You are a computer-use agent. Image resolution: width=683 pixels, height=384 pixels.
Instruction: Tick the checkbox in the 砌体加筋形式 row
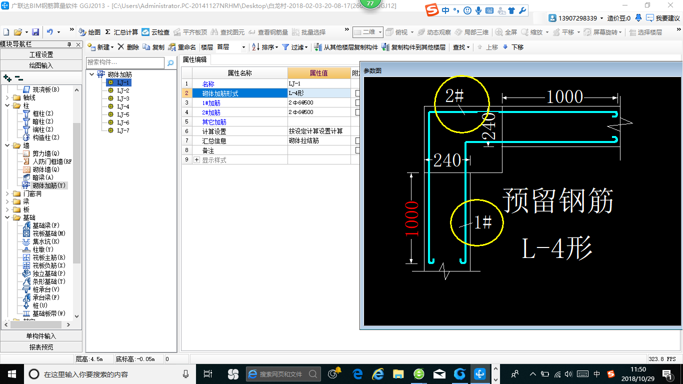pyautogui.click(x=357, y=93)
